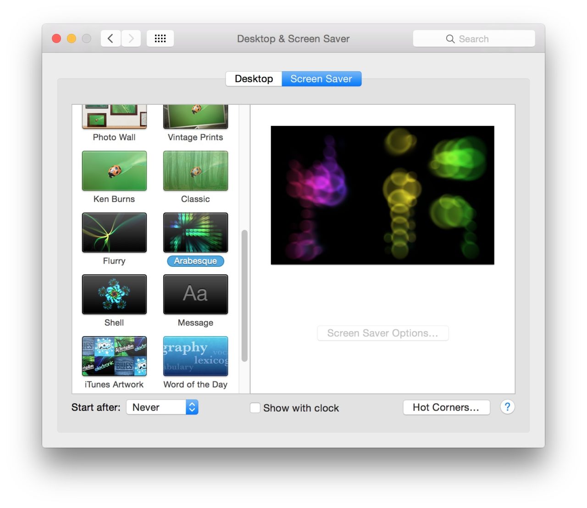Screen dimensions: 587x508
Task: Click the Ken Burns label
Action: tap(114, 199)
